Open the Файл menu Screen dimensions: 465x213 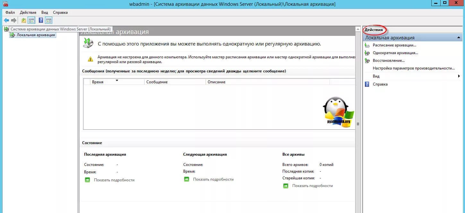(10, 12)
